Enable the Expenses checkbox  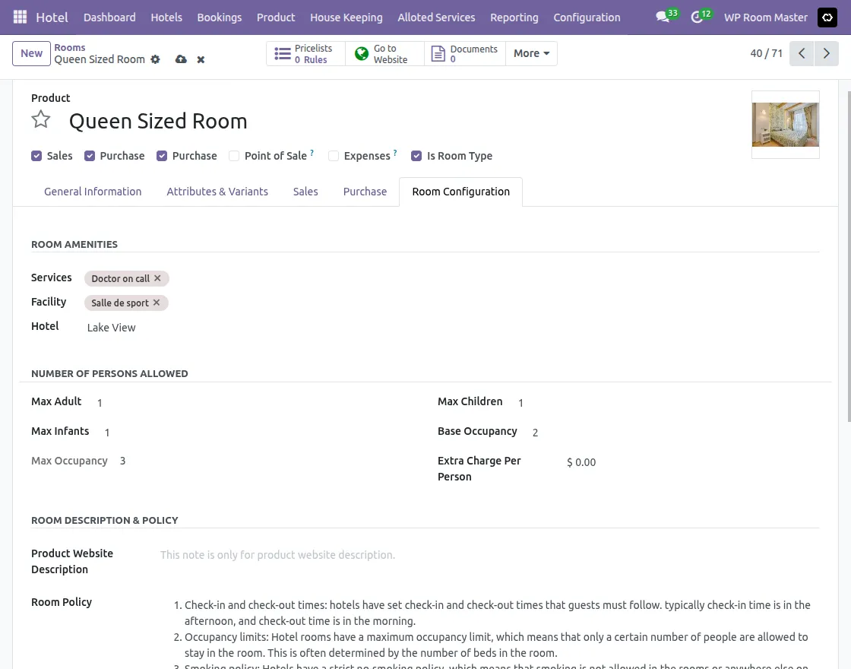point(334,156)
